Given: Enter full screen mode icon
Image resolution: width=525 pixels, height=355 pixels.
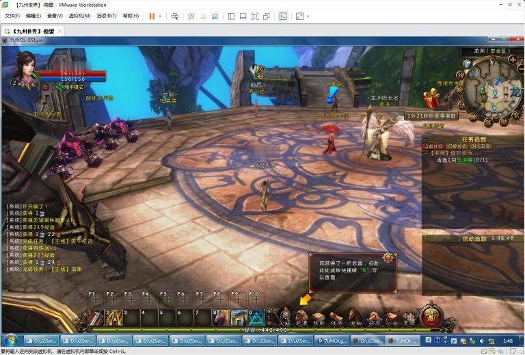Looking at the screenshot, I should (x=255, y=16).
